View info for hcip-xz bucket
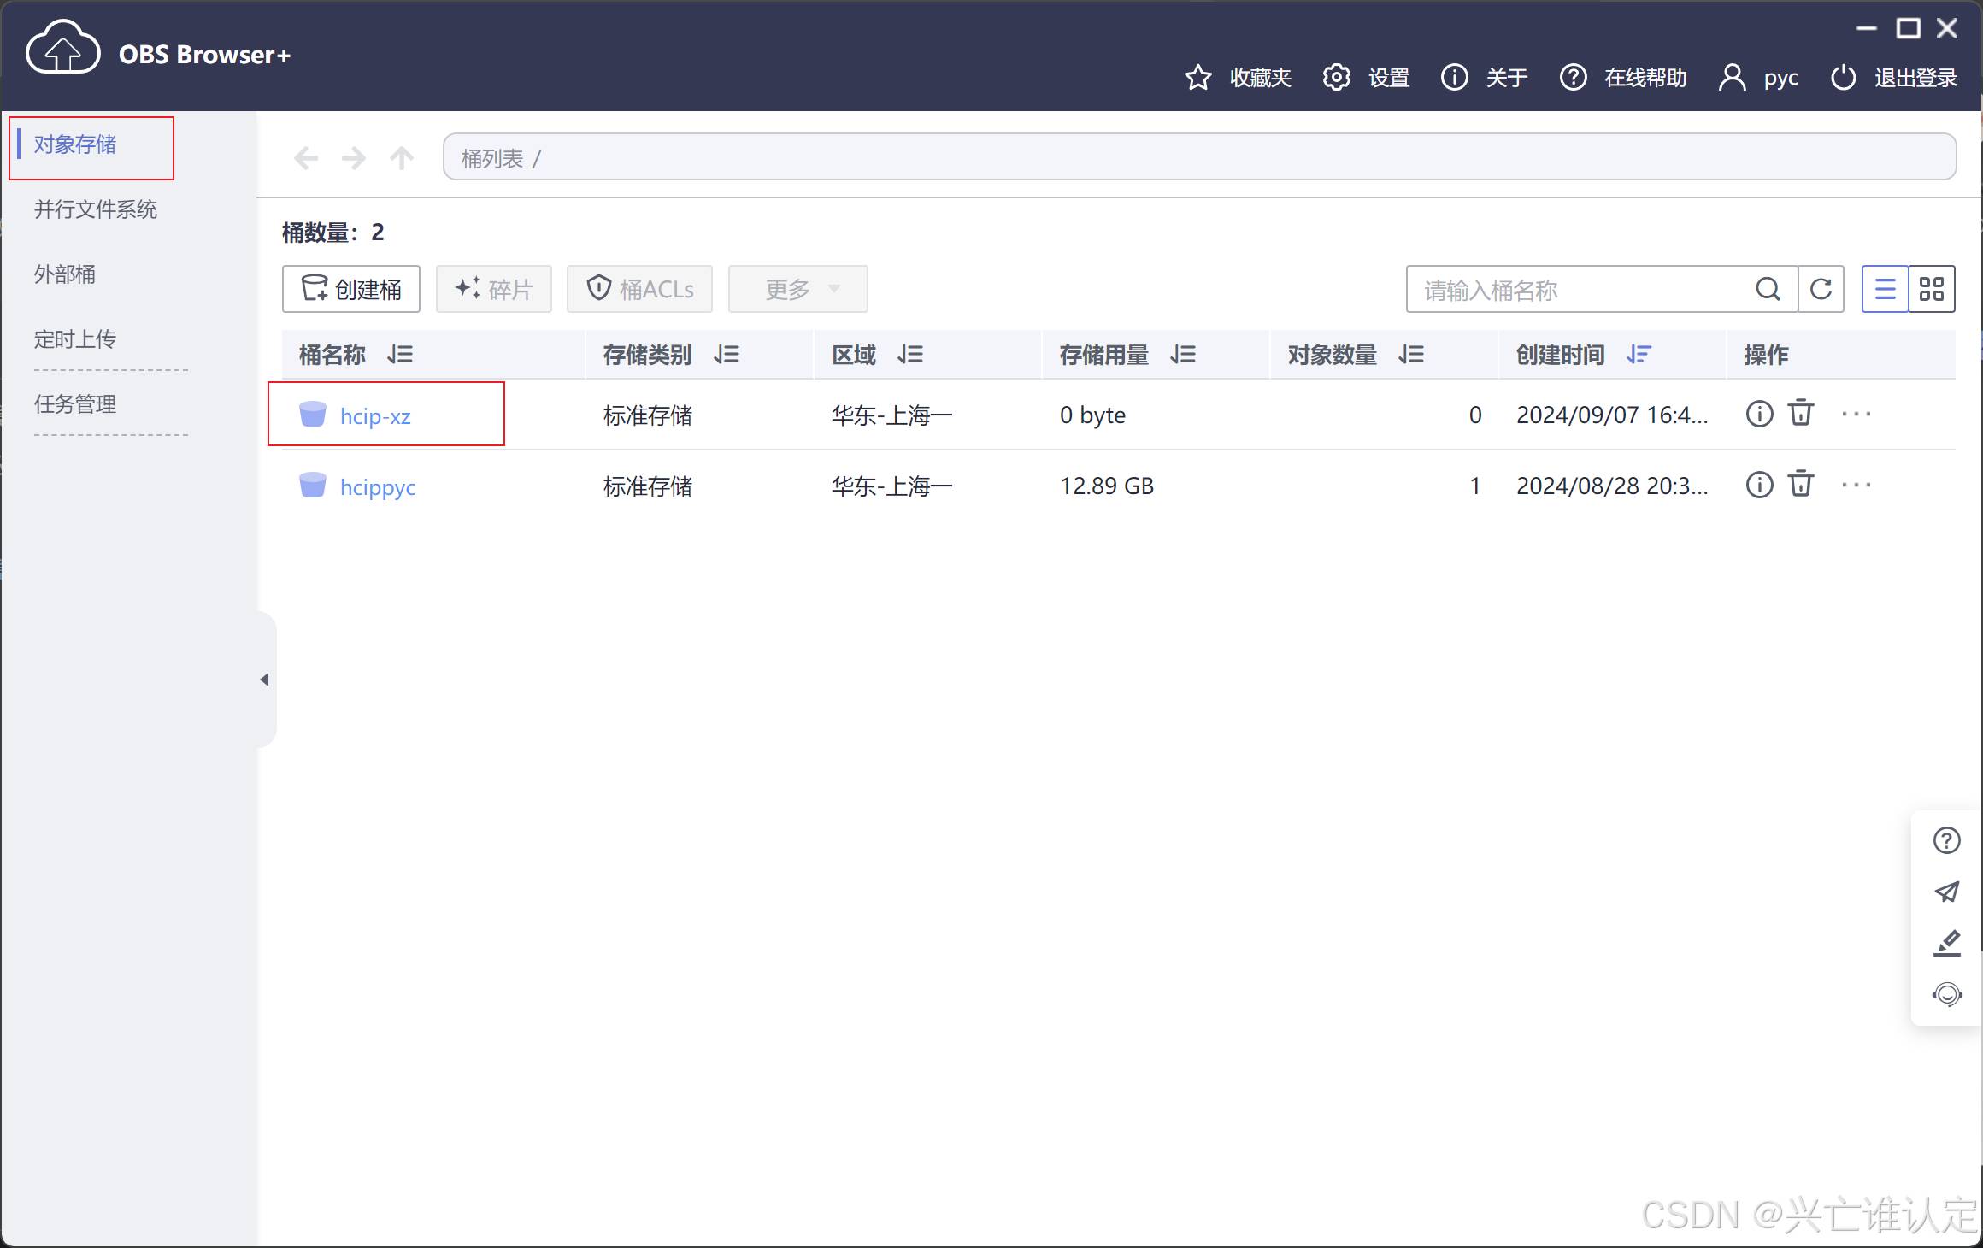 pos(1759,415)
